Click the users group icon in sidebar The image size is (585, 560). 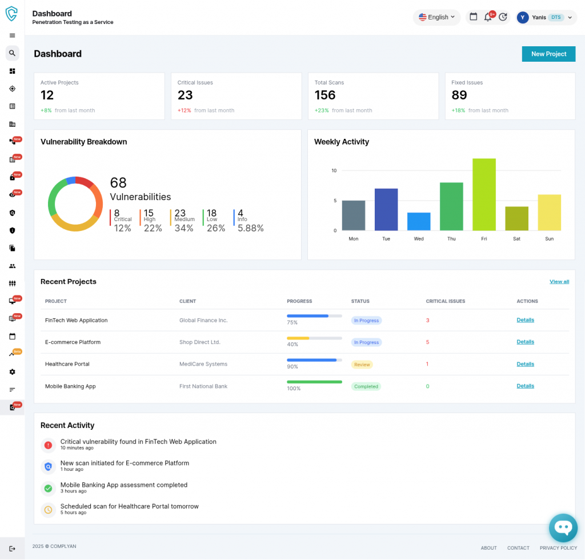12,266
